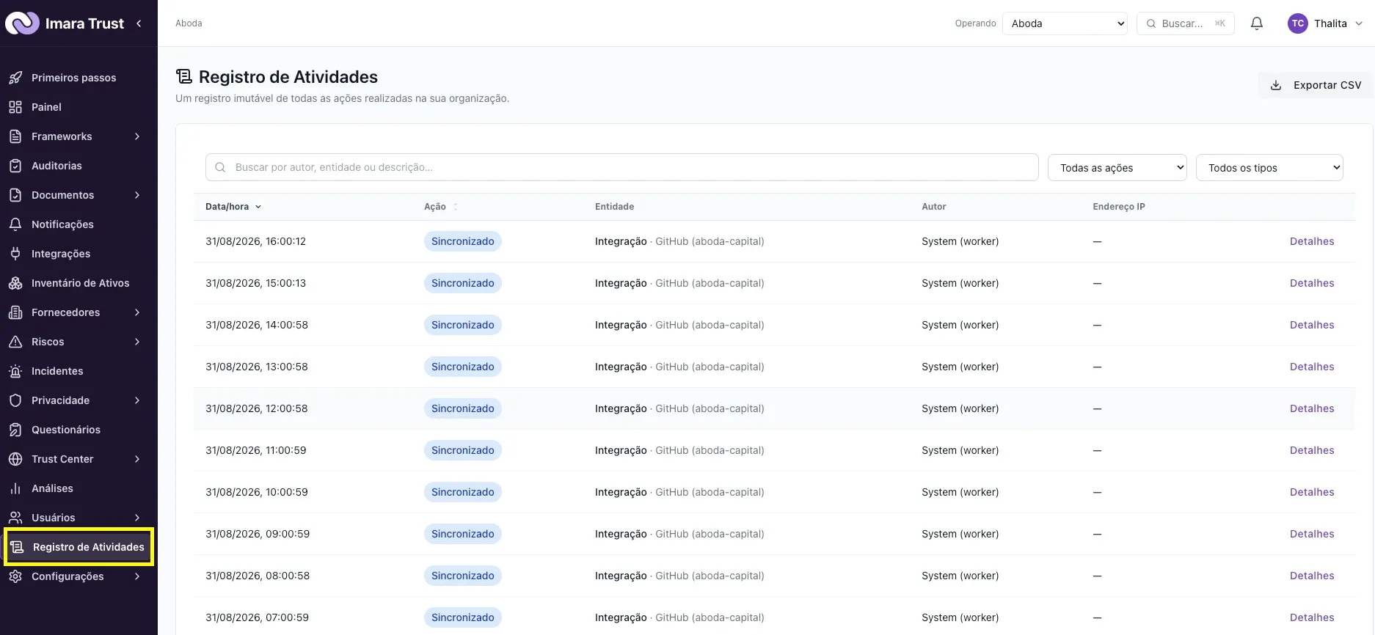
Task: Select the Riscos warning triangle icon
Action: coord(15,342)
